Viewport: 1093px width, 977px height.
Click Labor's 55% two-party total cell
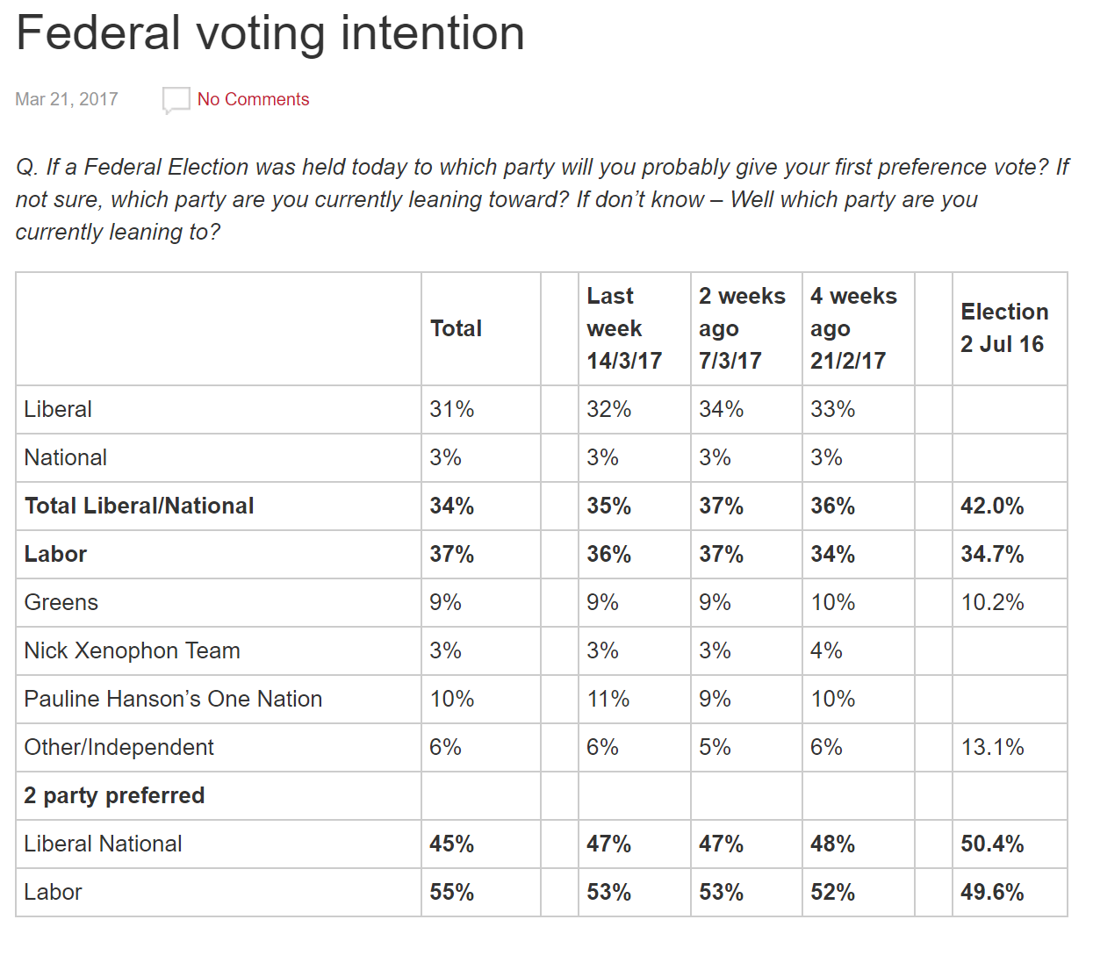coord(451,892)
